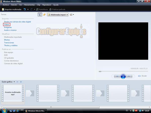Open the thumbnail view options dropdown
The image size is (151, 113).
[72, 15]
